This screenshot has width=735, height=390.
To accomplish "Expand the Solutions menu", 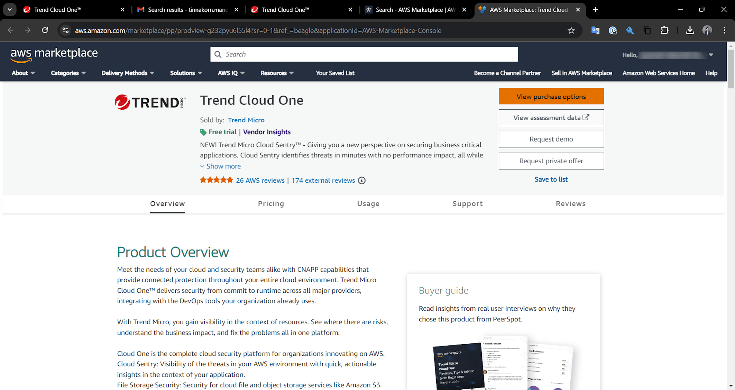I will pos(186,73).
